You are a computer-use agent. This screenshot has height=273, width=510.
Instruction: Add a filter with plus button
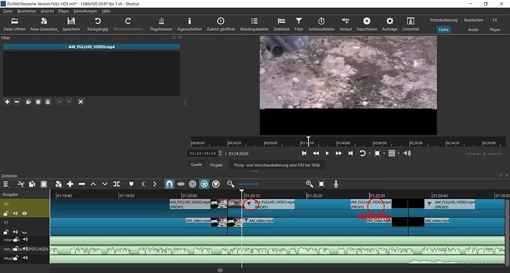(x=7, y=102)
